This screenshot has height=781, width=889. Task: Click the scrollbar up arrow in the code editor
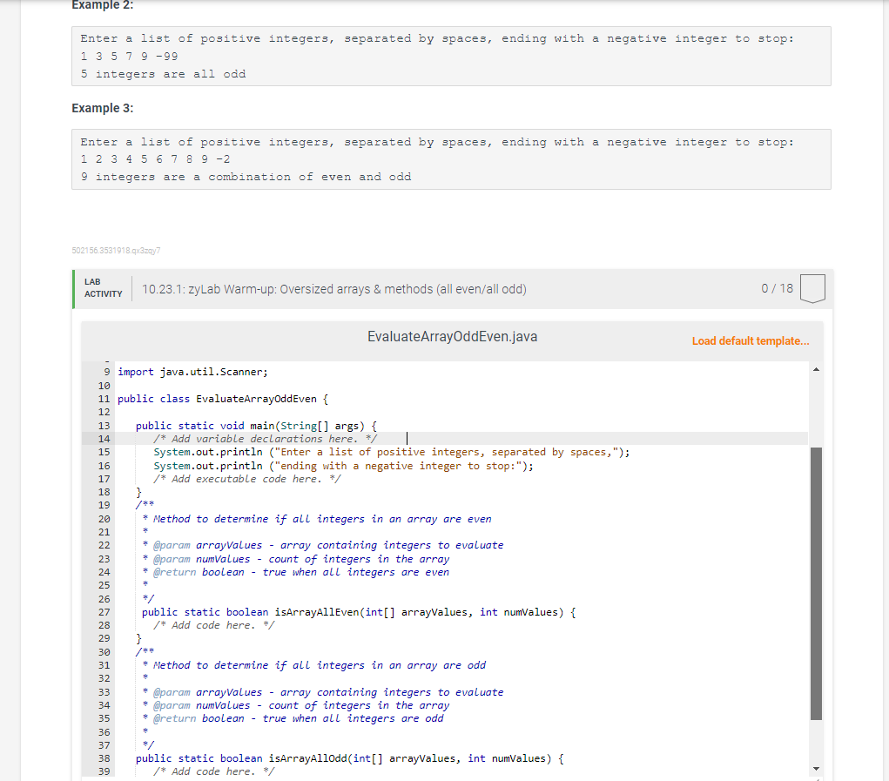pos(815,368)
